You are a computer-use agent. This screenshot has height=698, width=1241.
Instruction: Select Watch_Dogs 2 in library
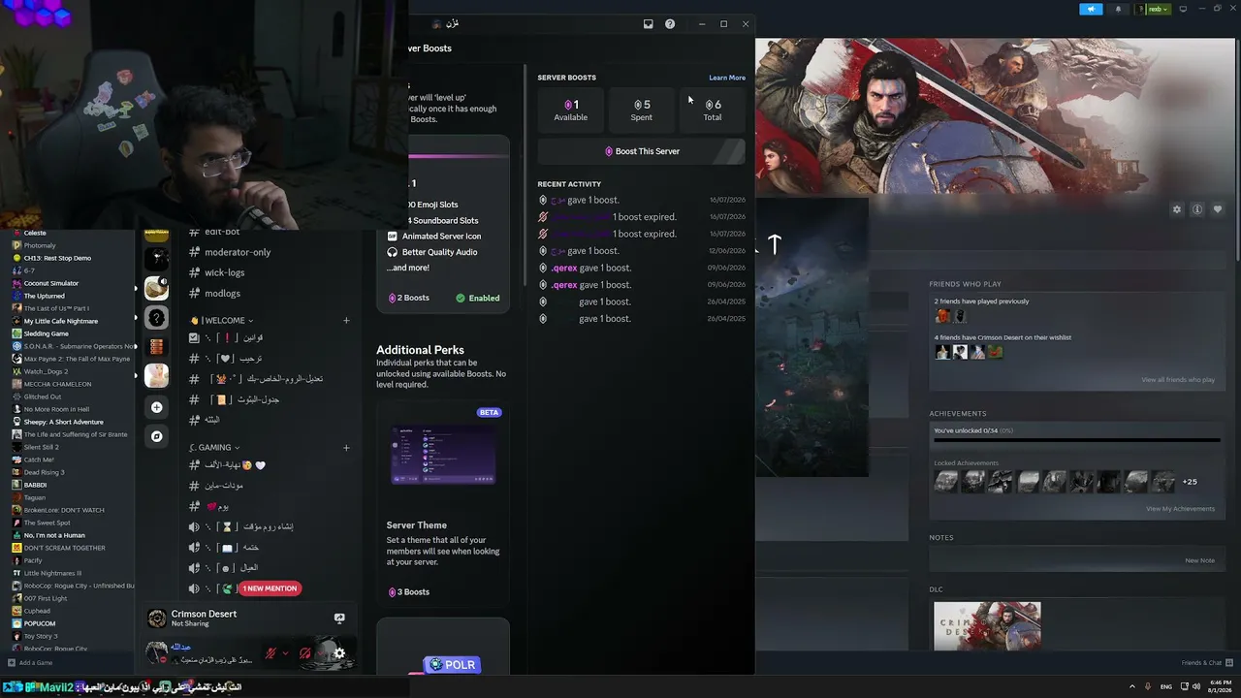click(46, 371)
